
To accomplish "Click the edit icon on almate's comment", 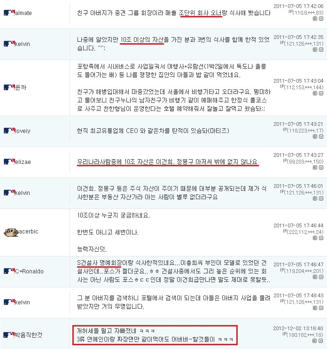I will pos(315,19).
